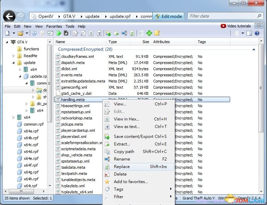
Task: Click the Open folder toolbar icon
Action: click(21, 33)
